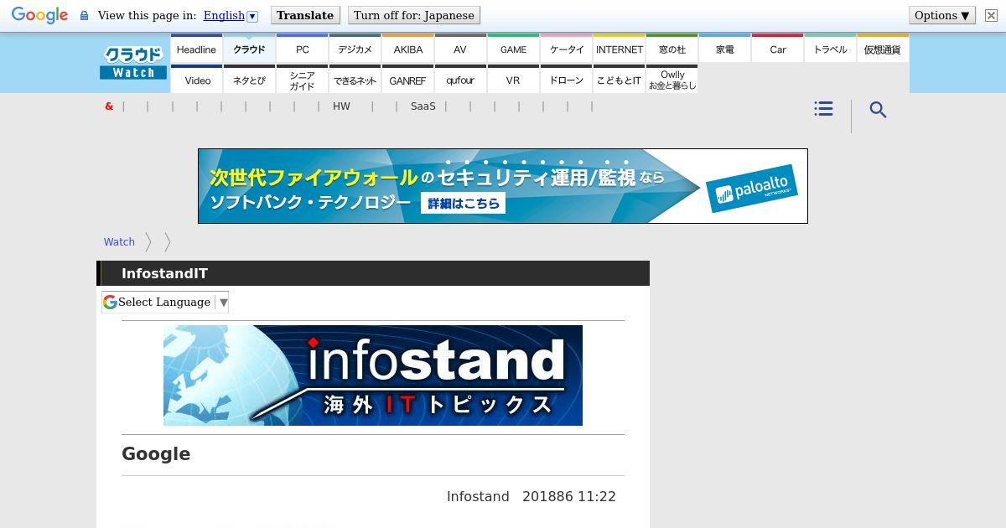Switch to the VR tab
Image resolution: width=1006 pixels, height=528 pixels.
513,80
